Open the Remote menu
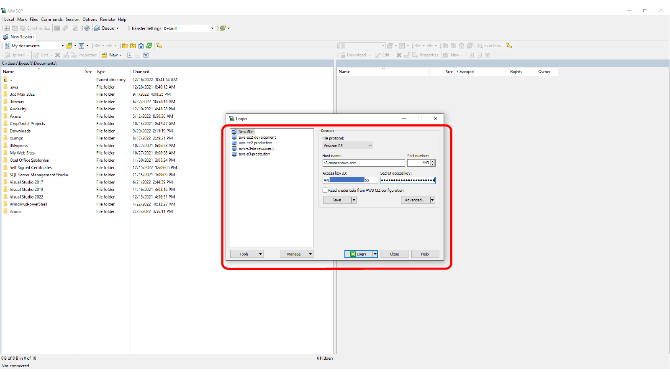Image resolution: width=670 pixels, height=376 pixels. (x=108, y=20)
